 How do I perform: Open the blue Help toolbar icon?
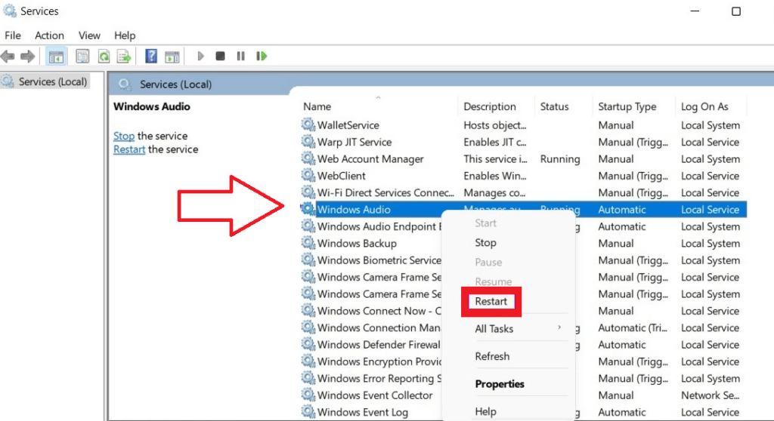pos(151,56)
